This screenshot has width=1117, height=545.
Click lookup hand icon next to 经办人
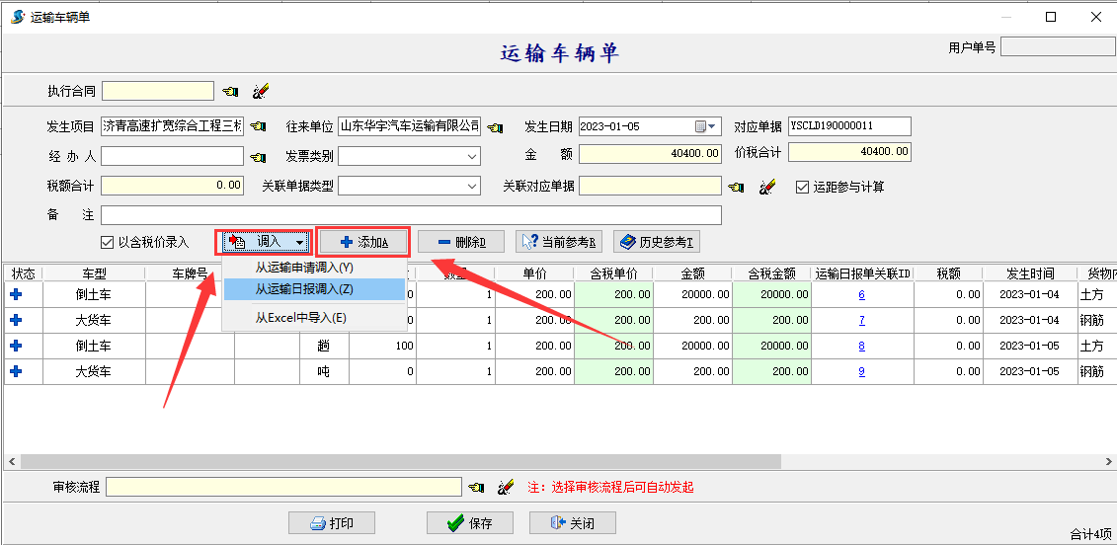pyautogui.click(x=258, y=157)
